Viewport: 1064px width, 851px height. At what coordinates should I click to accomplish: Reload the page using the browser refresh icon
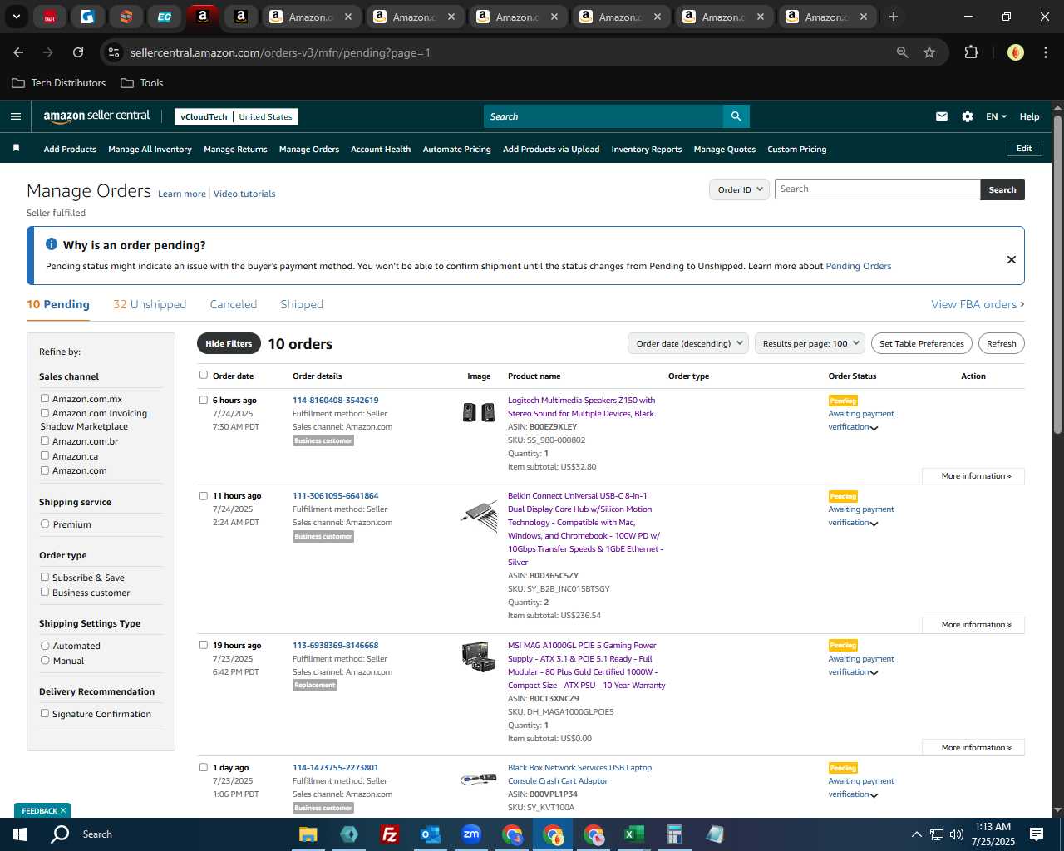(x=78, y=52)
